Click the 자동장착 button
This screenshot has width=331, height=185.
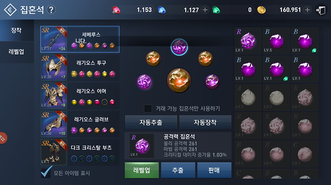point(205,122)
